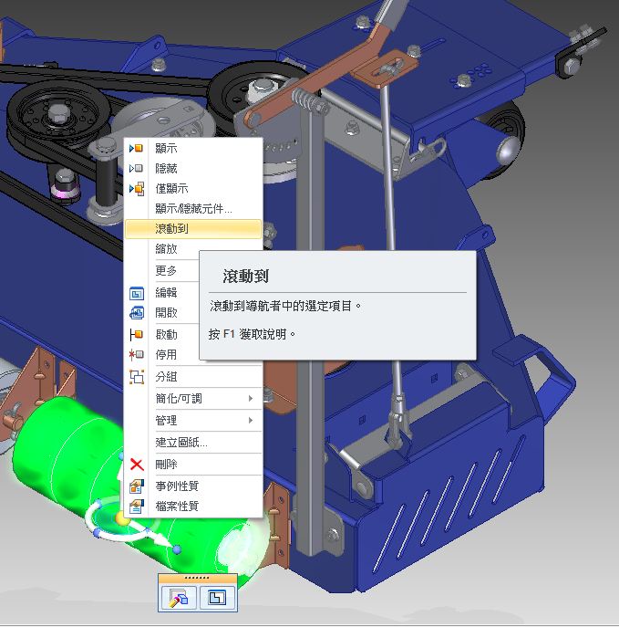The width and height of the screenshot is (619, 627).
Task: Choose 建立圖紙... from context menu
Action: (181, 443)
